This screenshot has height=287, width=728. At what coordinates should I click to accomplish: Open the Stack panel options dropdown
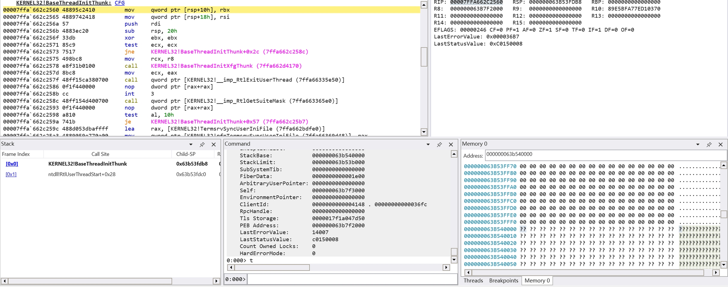click(x=191, y=144)
